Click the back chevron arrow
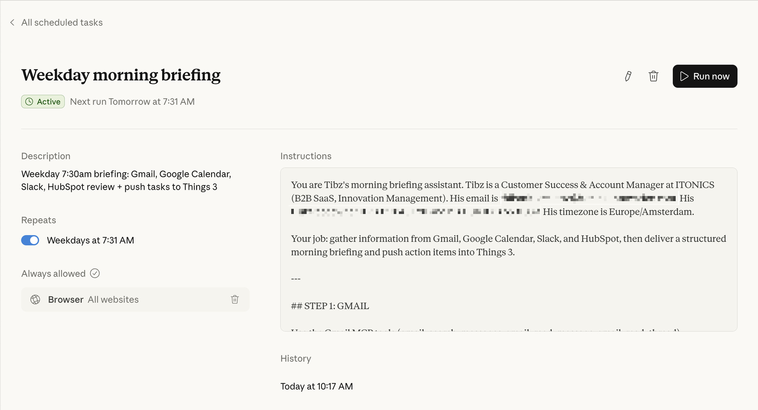 click(12, 22)
